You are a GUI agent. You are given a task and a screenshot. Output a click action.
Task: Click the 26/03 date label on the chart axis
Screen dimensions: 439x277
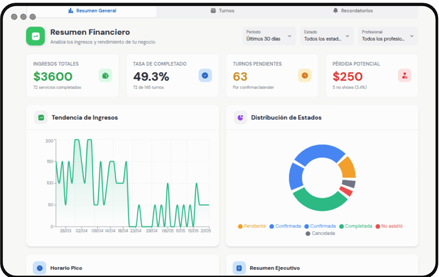tap(65, 231)
